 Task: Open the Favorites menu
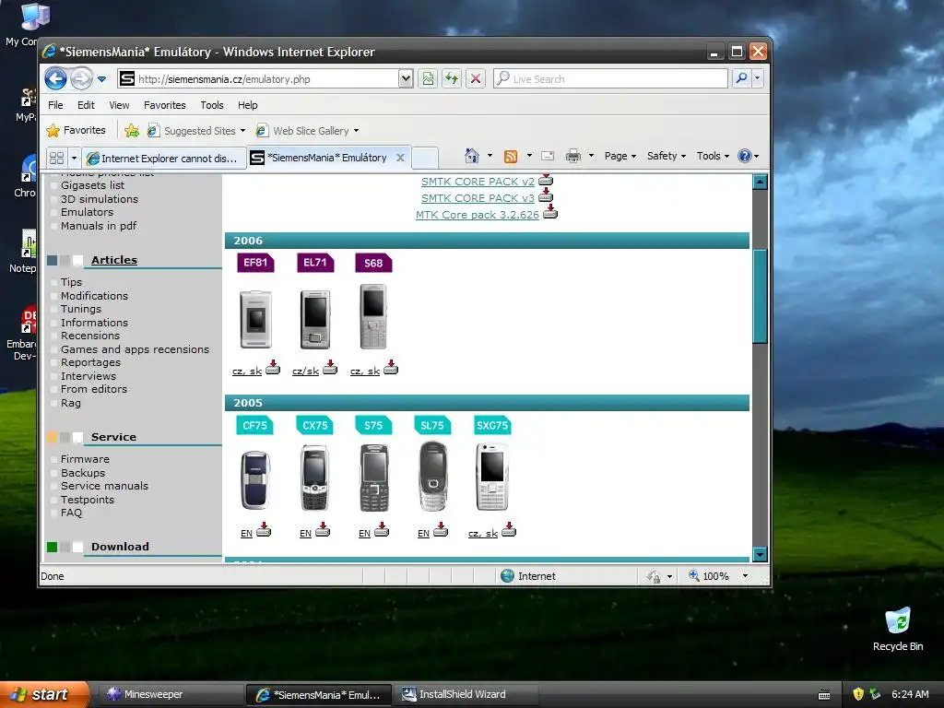[164, 105]
